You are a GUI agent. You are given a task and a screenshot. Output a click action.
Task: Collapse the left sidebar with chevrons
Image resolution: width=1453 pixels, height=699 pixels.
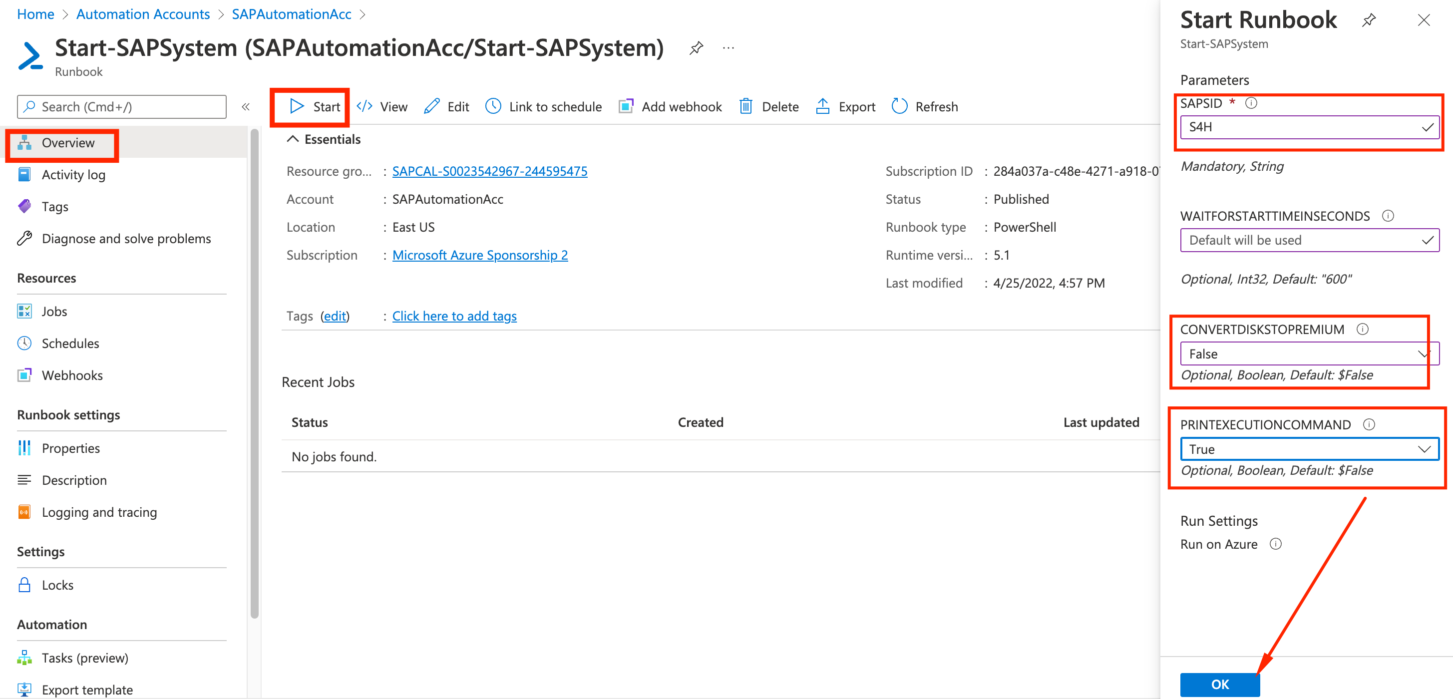[x=246, y=107]
